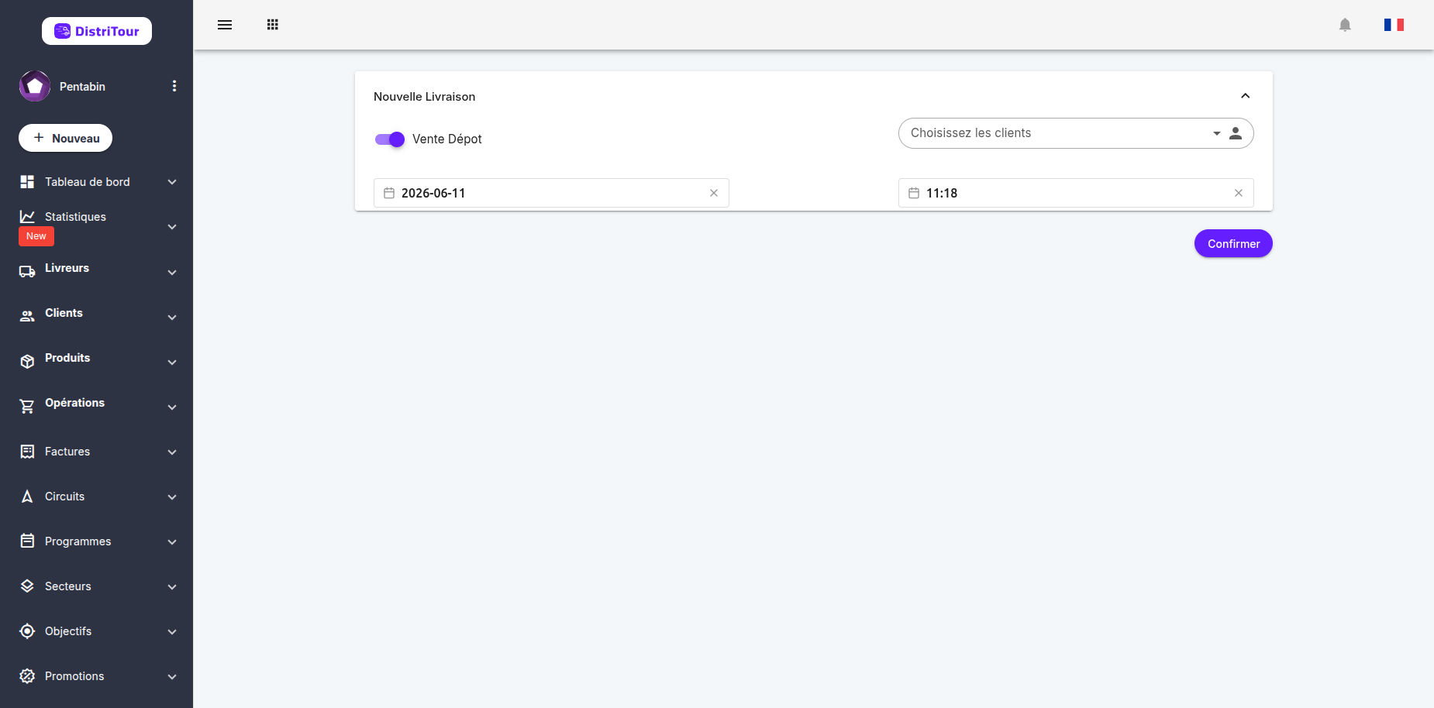The width and height of the screenshot is (1434, 708).
Task: Click the Pentabin profile avatar
Action: point(35,86)
